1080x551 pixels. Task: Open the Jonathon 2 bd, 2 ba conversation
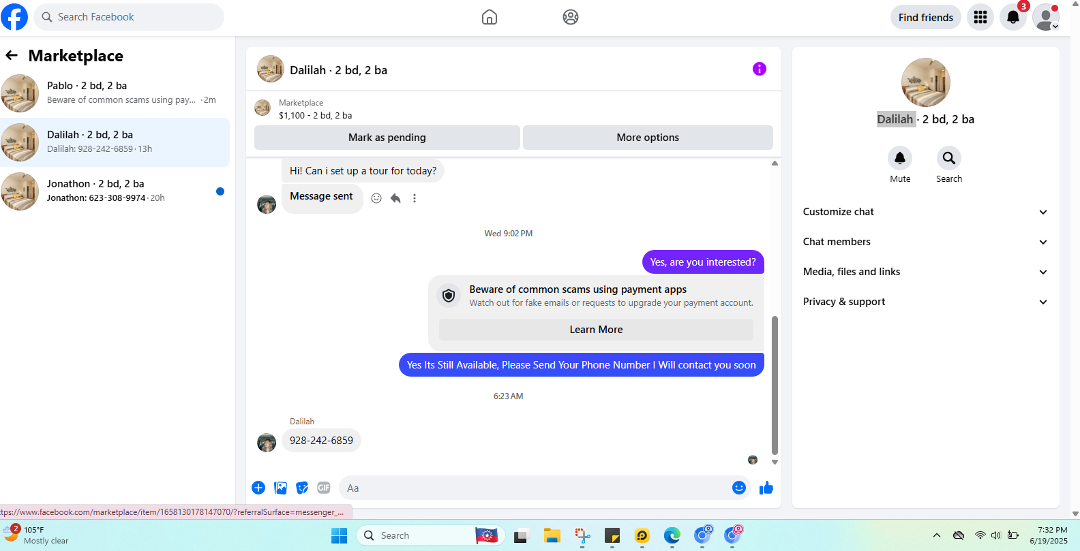pos(115,191)
